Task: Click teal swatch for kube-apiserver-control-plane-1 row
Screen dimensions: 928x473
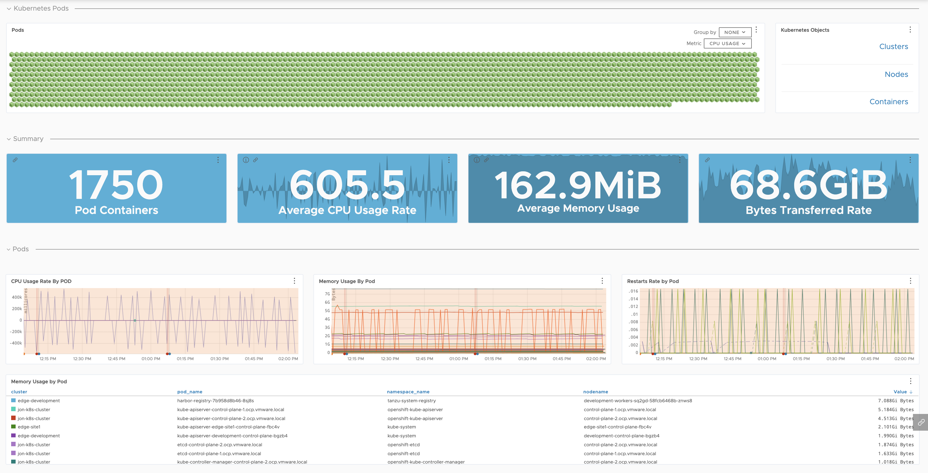Action: click(13, 409)
